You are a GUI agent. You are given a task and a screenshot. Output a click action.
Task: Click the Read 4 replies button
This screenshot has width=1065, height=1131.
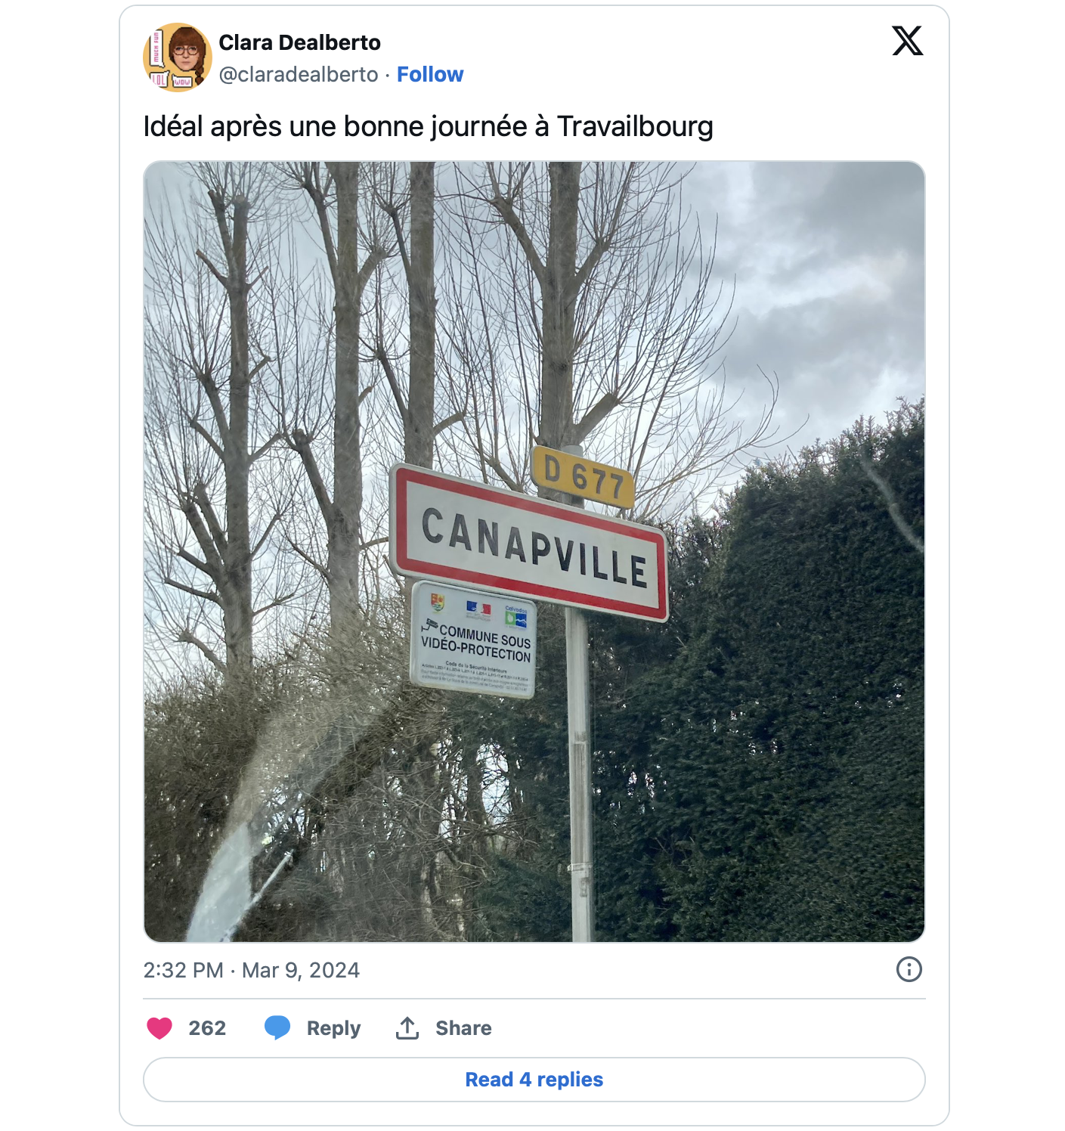pyautogui.click(x=534, y=1080)
